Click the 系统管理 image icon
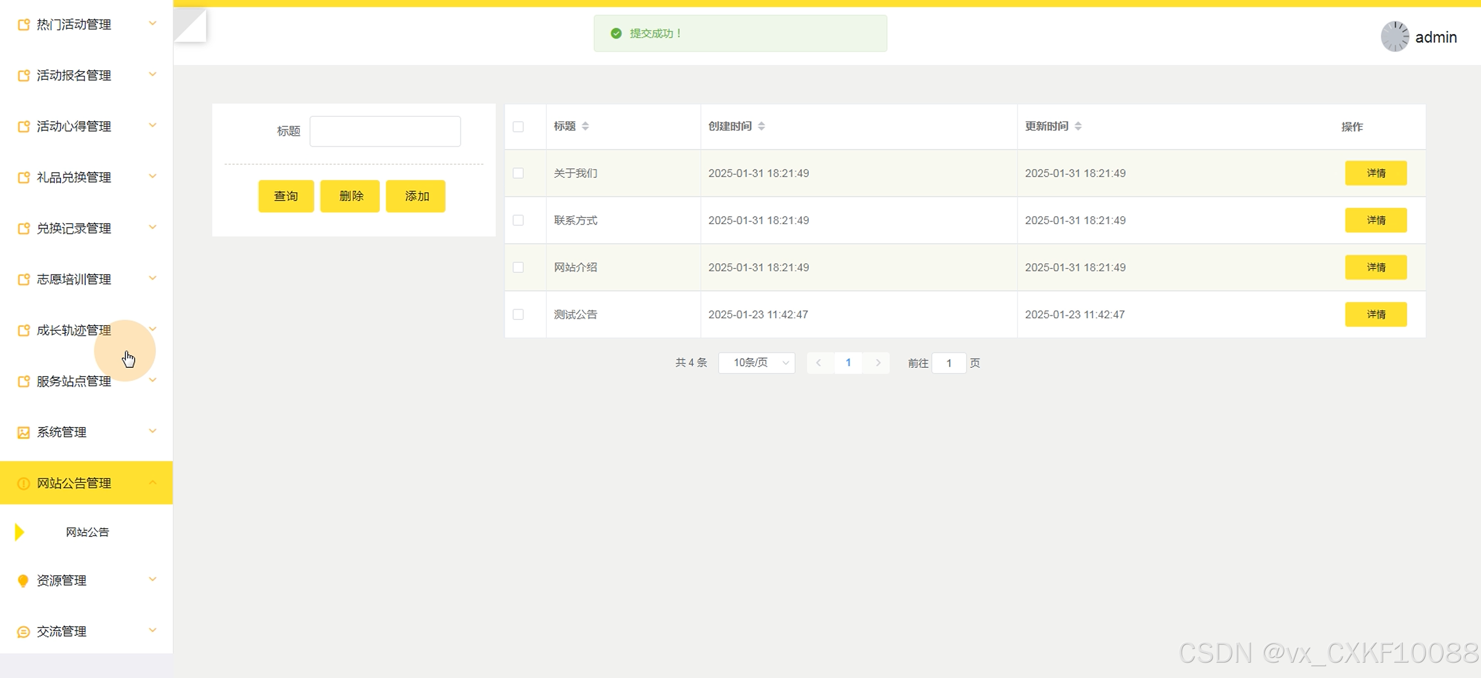1481x678 pixels. (x=23, y=433)
